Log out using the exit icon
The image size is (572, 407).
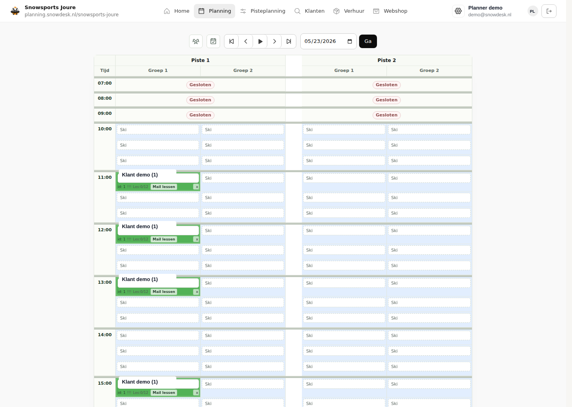(549, 11)
